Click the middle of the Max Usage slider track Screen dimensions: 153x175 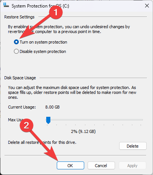click(x=94, y=120)
